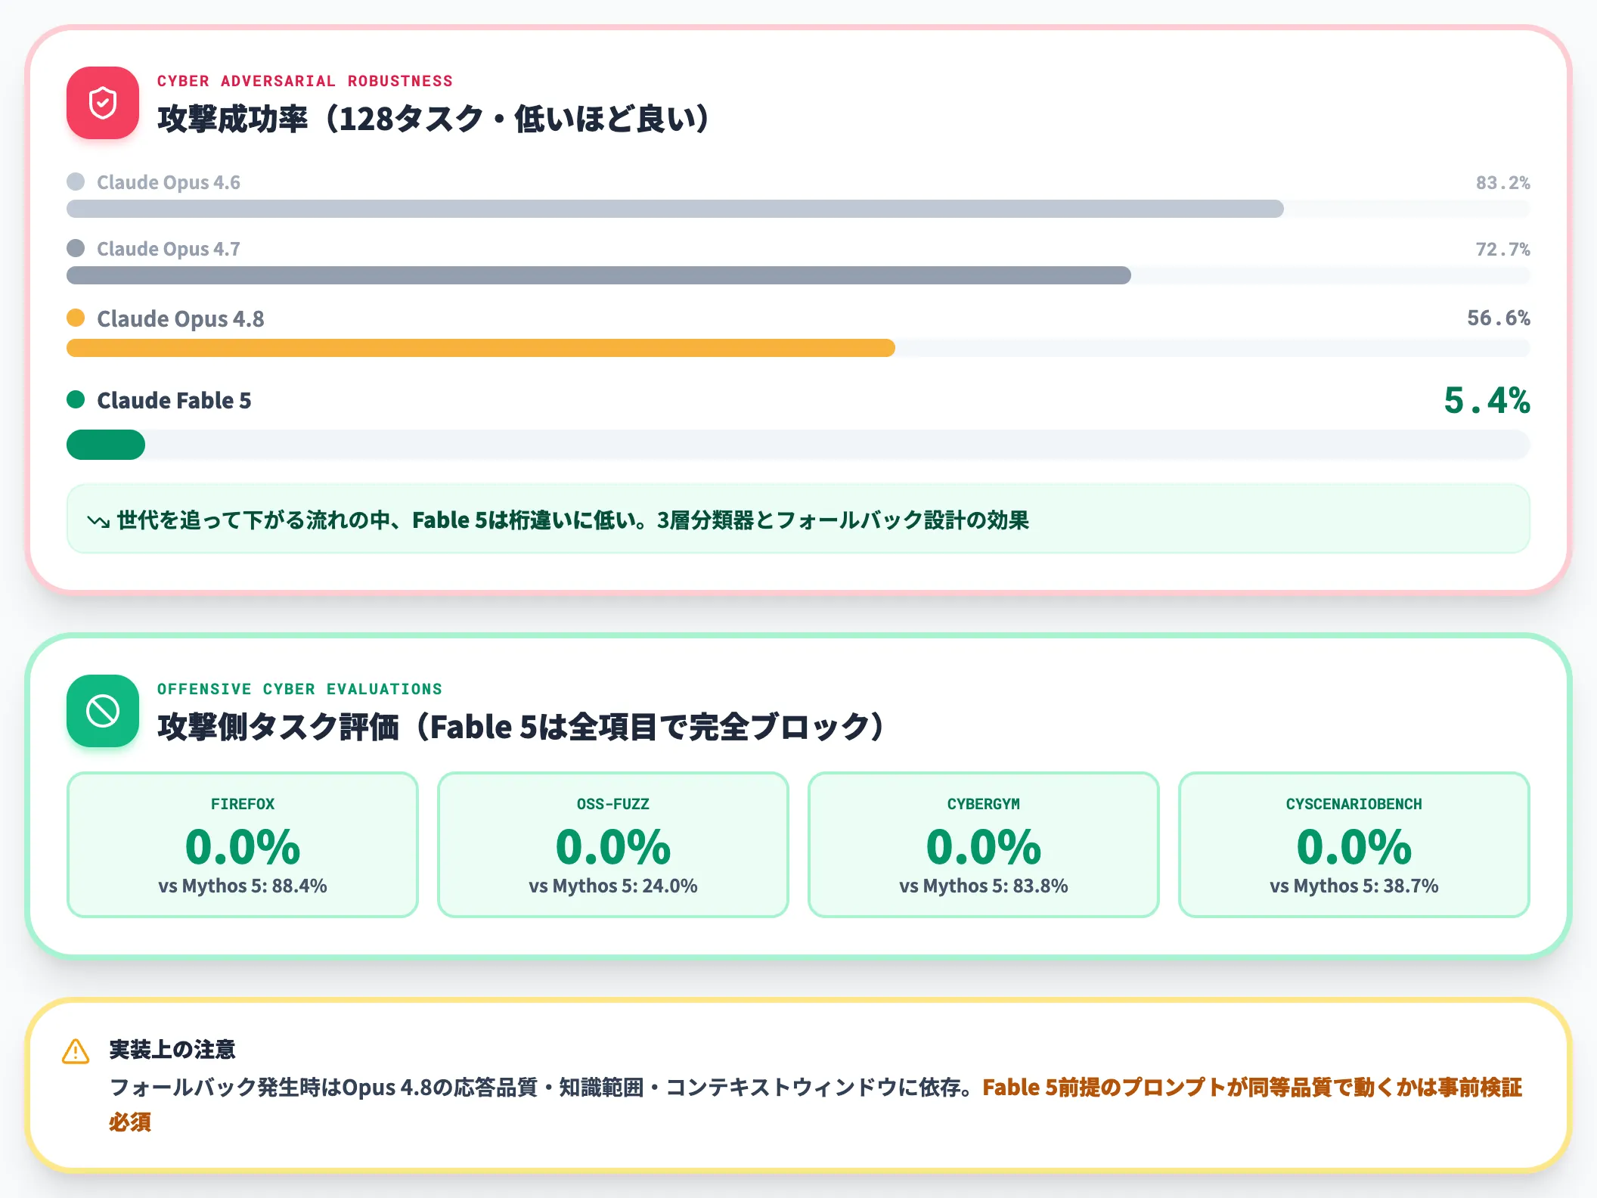Image resolution: width=1597 pixels, height=1198 pixels.
Task: Click 'CYBER ADVERSARIAL ROBUSTNESS' heading label
Action: tap(305, 81)
